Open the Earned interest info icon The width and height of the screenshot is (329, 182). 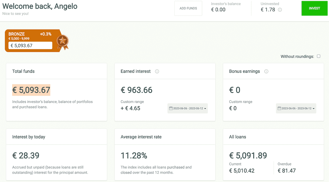pos(157,71)
